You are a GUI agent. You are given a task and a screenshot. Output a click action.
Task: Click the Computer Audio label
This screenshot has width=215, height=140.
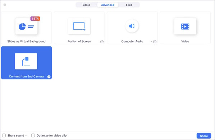click(x=132, y=42)
